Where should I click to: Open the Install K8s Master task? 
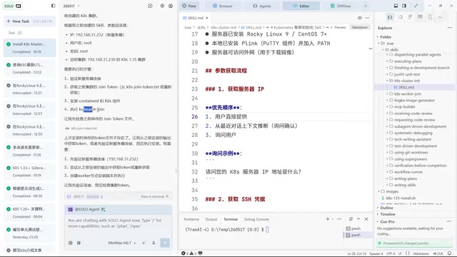click(29, 48)
